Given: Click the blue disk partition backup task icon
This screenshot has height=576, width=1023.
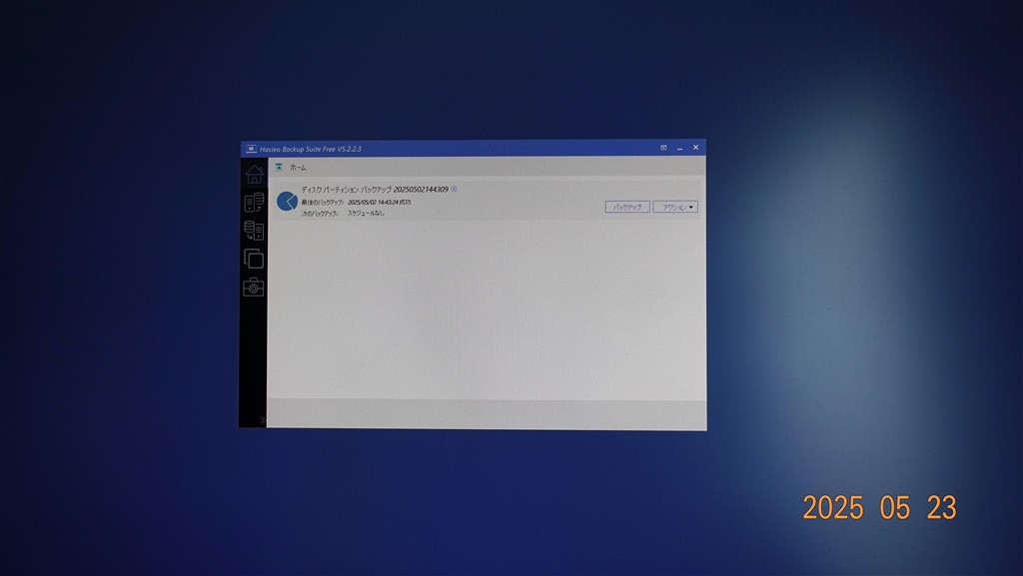Looking at the screenshot, I should (x=287, y=202).
